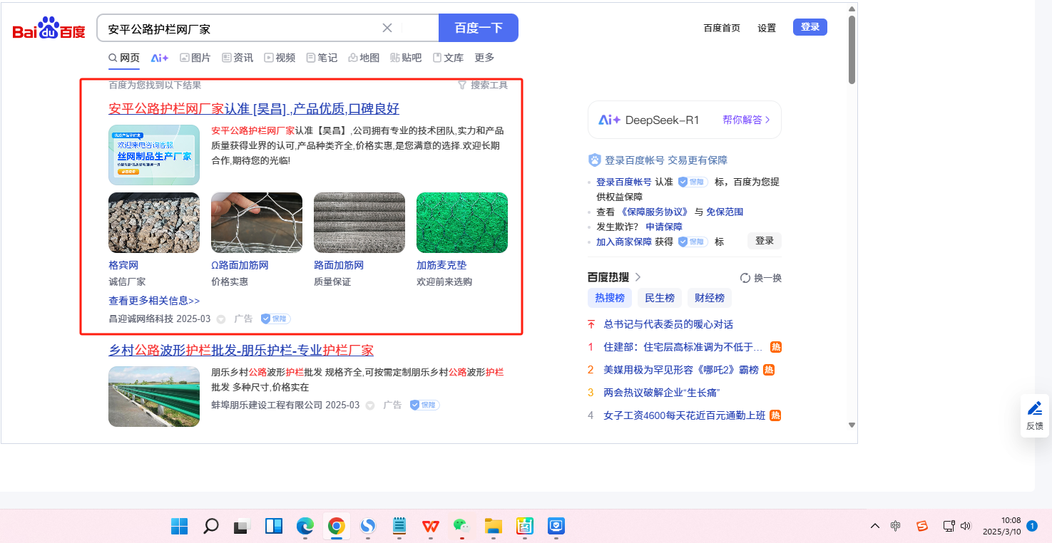Open the Ai+ search tab
Screen dimensions: 1052x543
point(160,58)
